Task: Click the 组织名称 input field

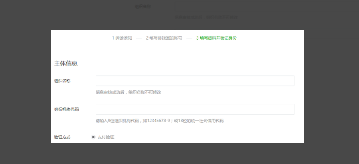Action: click(x=195, y=81)
